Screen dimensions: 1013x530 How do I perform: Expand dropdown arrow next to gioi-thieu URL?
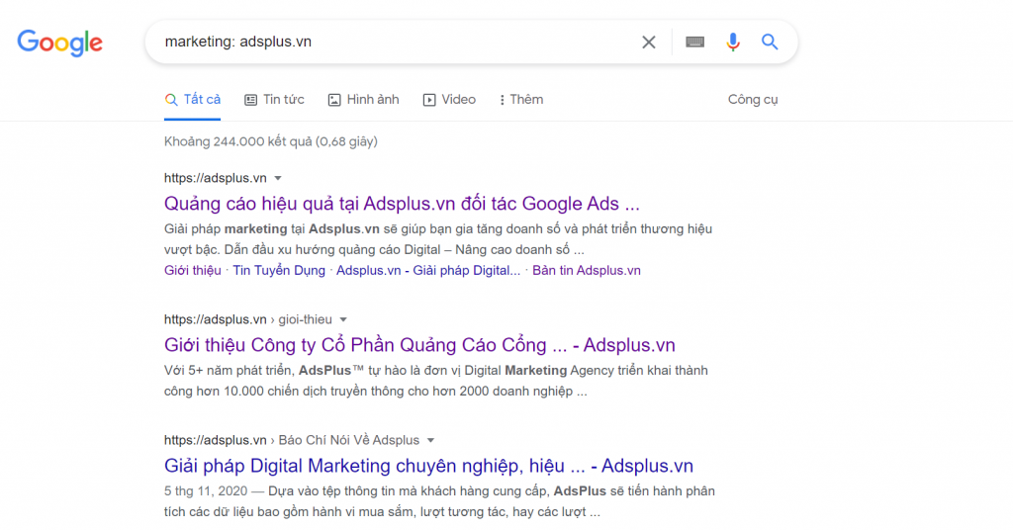point(343,319)
